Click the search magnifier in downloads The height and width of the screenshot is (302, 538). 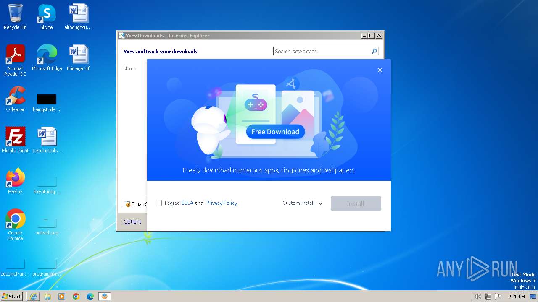click(x=374, y=51)
